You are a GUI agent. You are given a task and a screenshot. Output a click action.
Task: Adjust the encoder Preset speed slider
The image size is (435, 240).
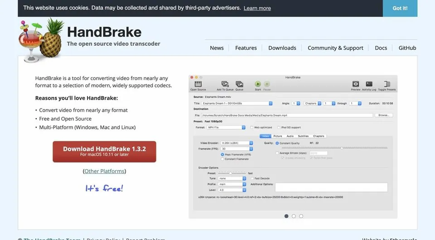(232, 173)
